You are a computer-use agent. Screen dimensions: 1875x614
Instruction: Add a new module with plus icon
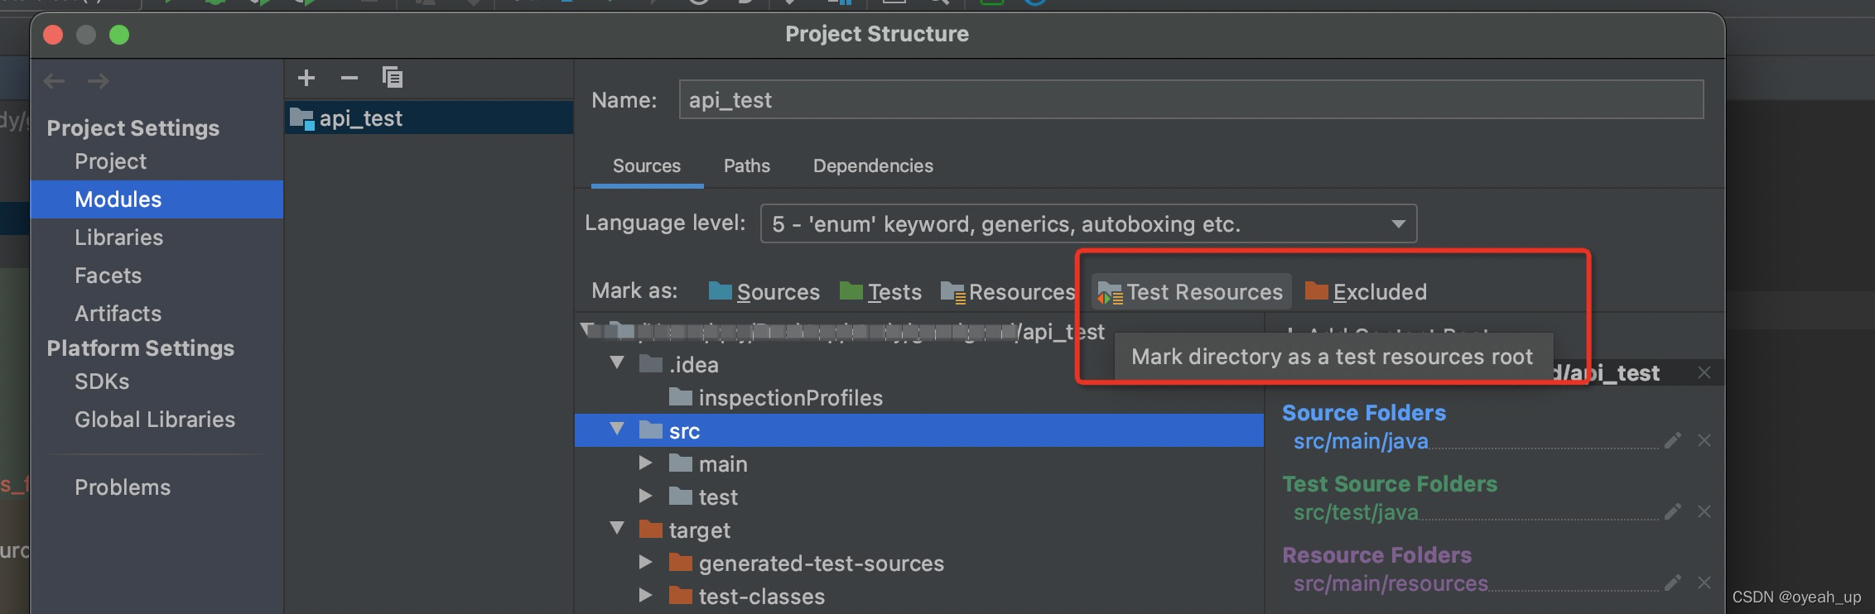(306, 78)
